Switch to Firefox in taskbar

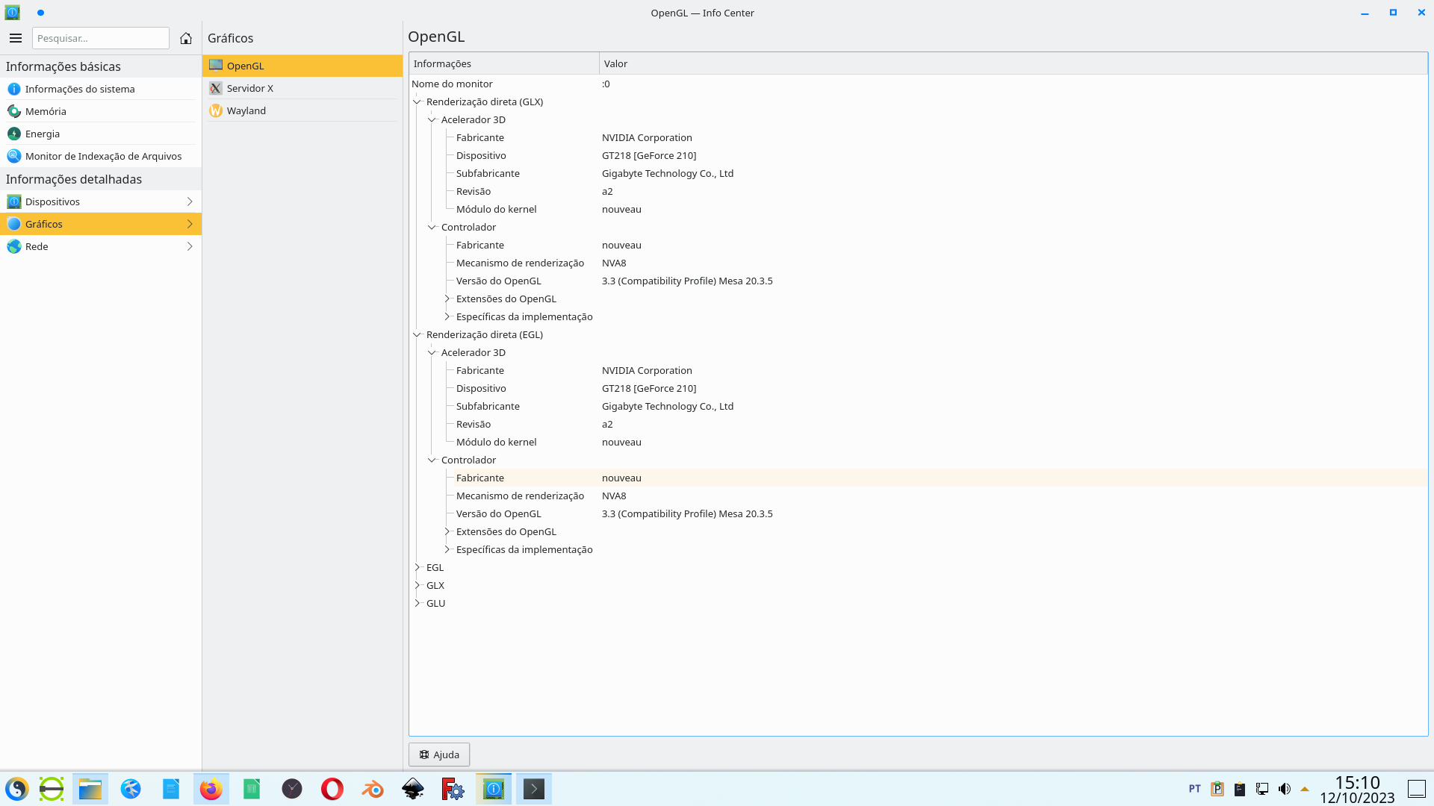coord(211,789)
